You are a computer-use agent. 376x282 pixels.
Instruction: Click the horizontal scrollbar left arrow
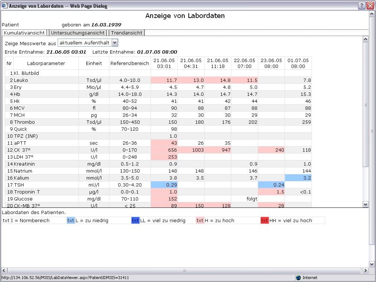pos(4,271)
